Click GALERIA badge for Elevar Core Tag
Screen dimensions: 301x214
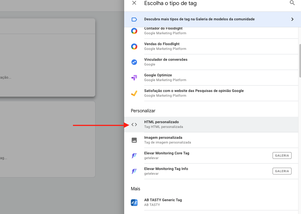282,155
